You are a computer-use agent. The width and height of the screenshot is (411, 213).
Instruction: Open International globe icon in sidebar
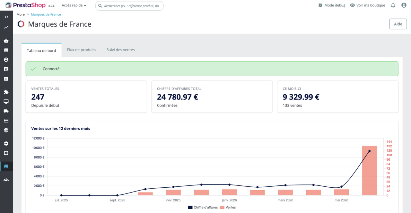(6, 130)
